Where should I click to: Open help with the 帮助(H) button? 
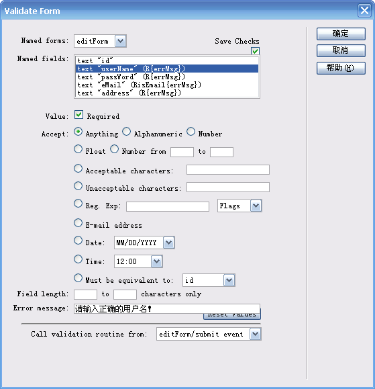coord(341,68)
